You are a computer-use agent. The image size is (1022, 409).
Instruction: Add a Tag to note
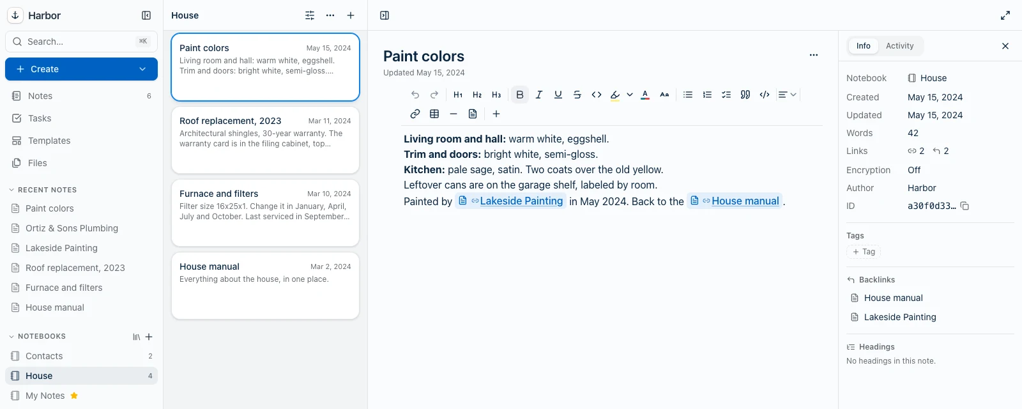(x=864, y=252)
